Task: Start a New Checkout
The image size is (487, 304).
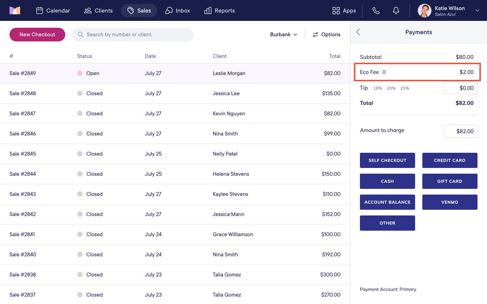Action: pyautogui.click(x=37, y=35)
